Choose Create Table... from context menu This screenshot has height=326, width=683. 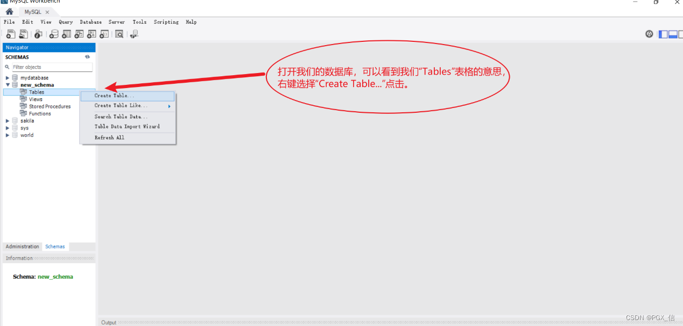[x=128, y=96]
